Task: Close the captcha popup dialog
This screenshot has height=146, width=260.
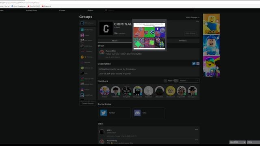Action: pyautogui.click(x=164, y=21)
